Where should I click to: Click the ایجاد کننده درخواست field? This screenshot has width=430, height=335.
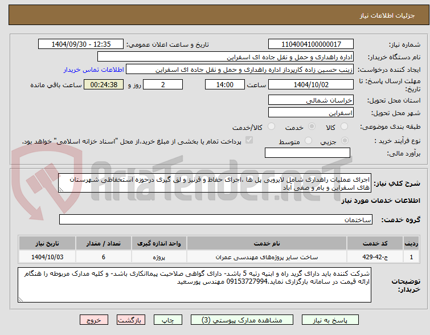[x=240, y=69]
